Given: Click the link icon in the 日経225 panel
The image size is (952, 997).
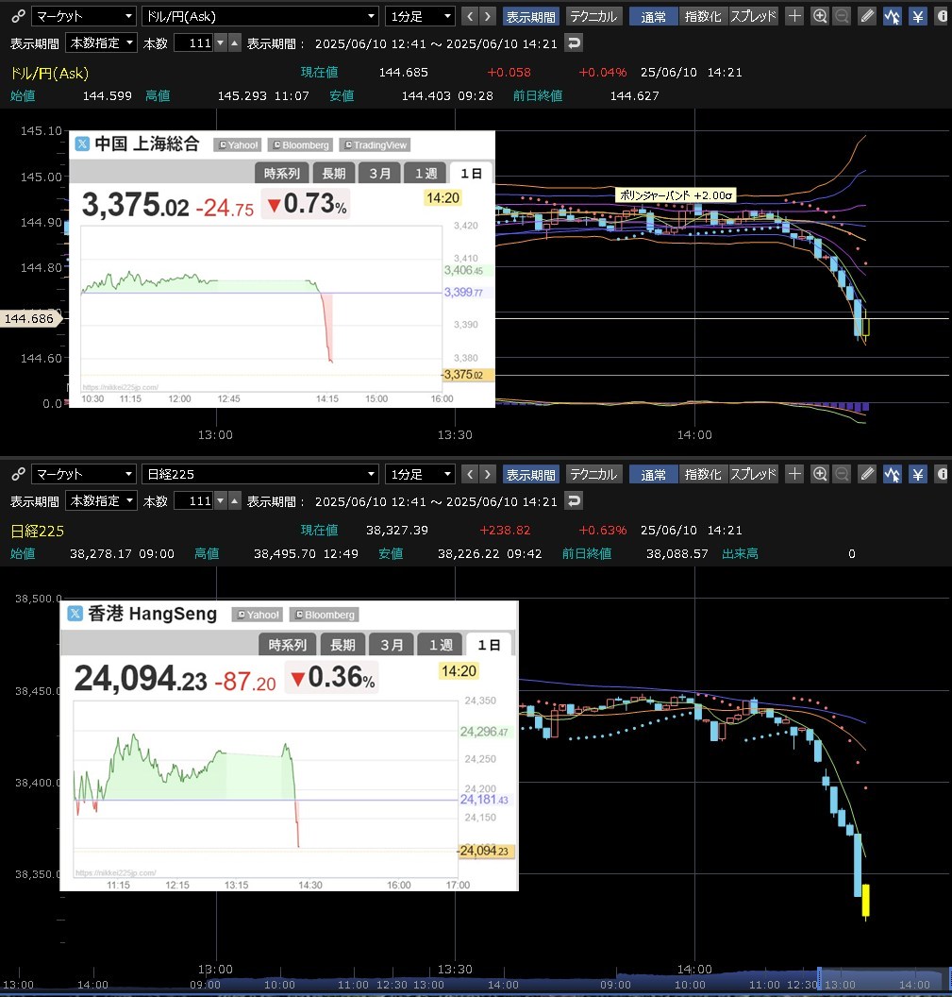Looking at the screenshot, I should coord(19,474).
